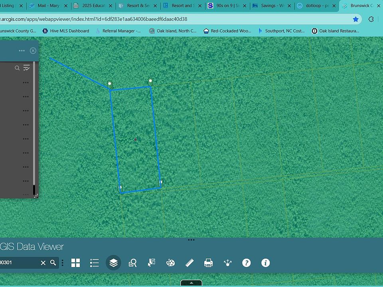The height and width of the screenshot is (287, 383).
Task: Click the upper-right white parcel corner marker
Action: (150, 81)
